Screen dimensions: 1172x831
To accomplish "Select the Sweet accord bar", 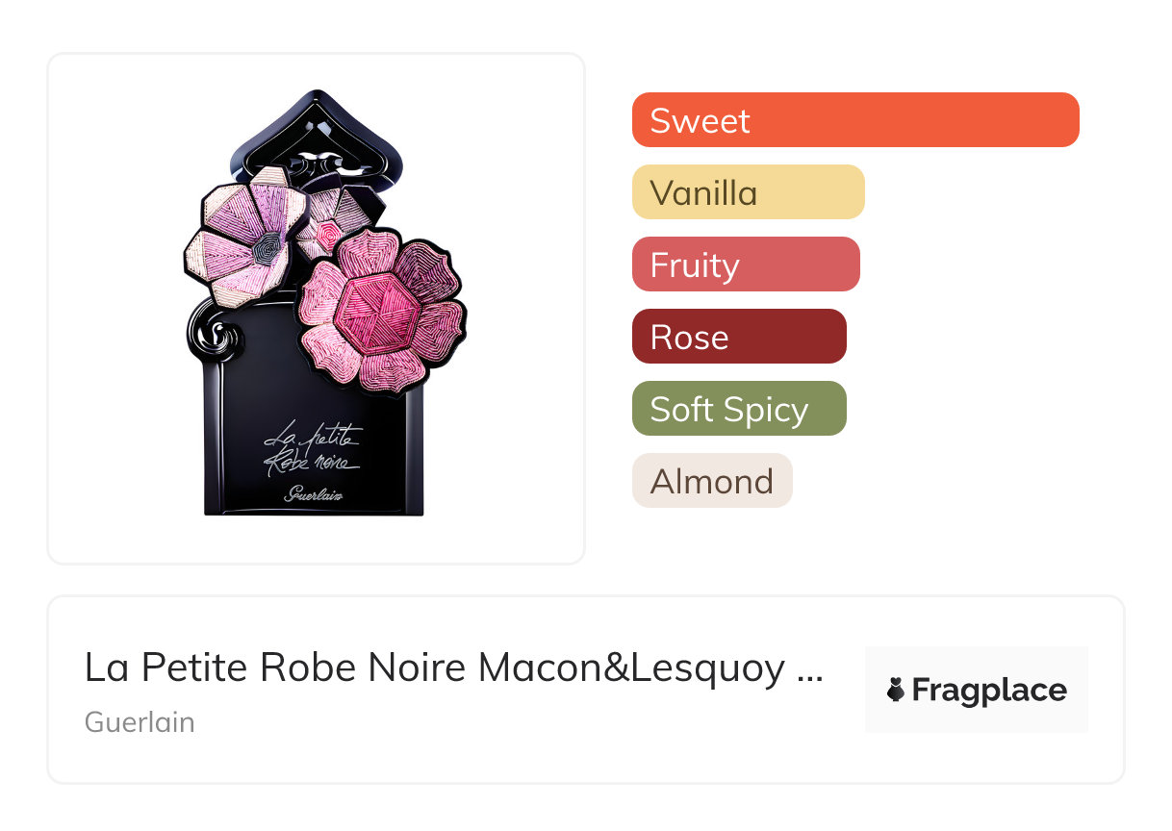I will click(x=854, y=120).
